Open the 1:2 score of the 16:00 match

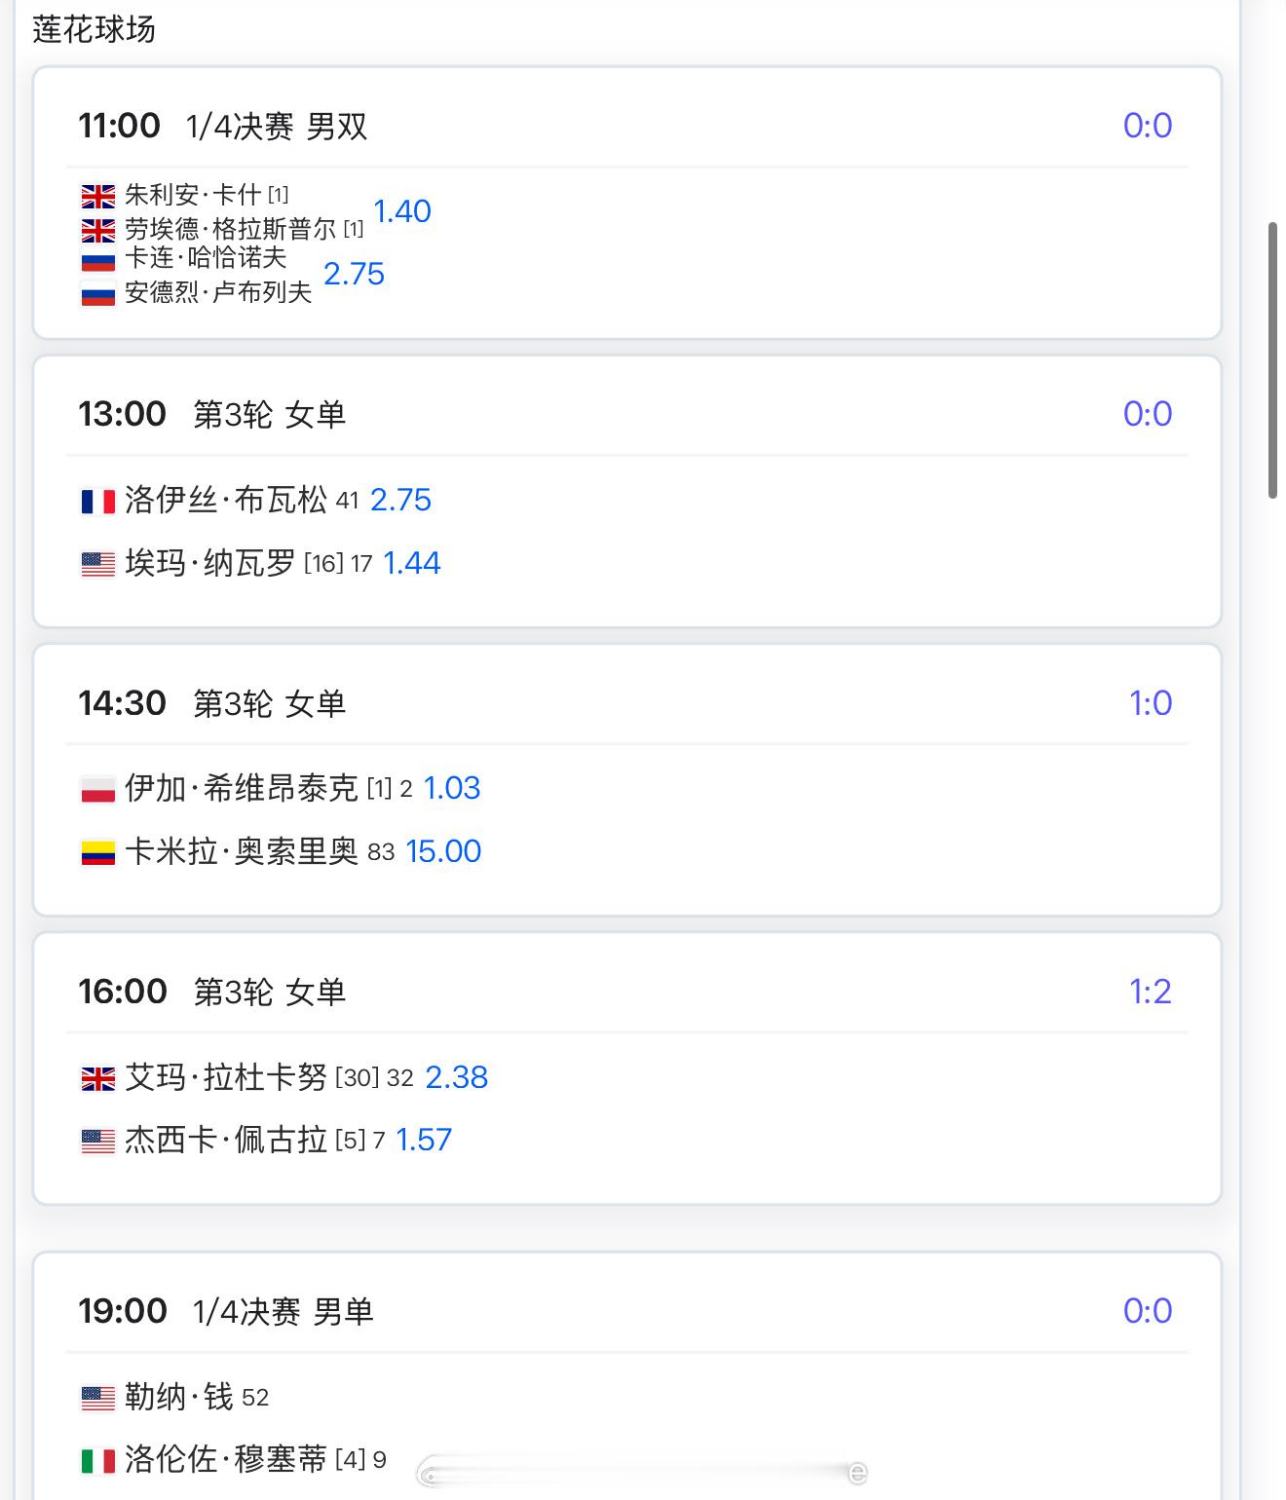tap(1150, 992)
